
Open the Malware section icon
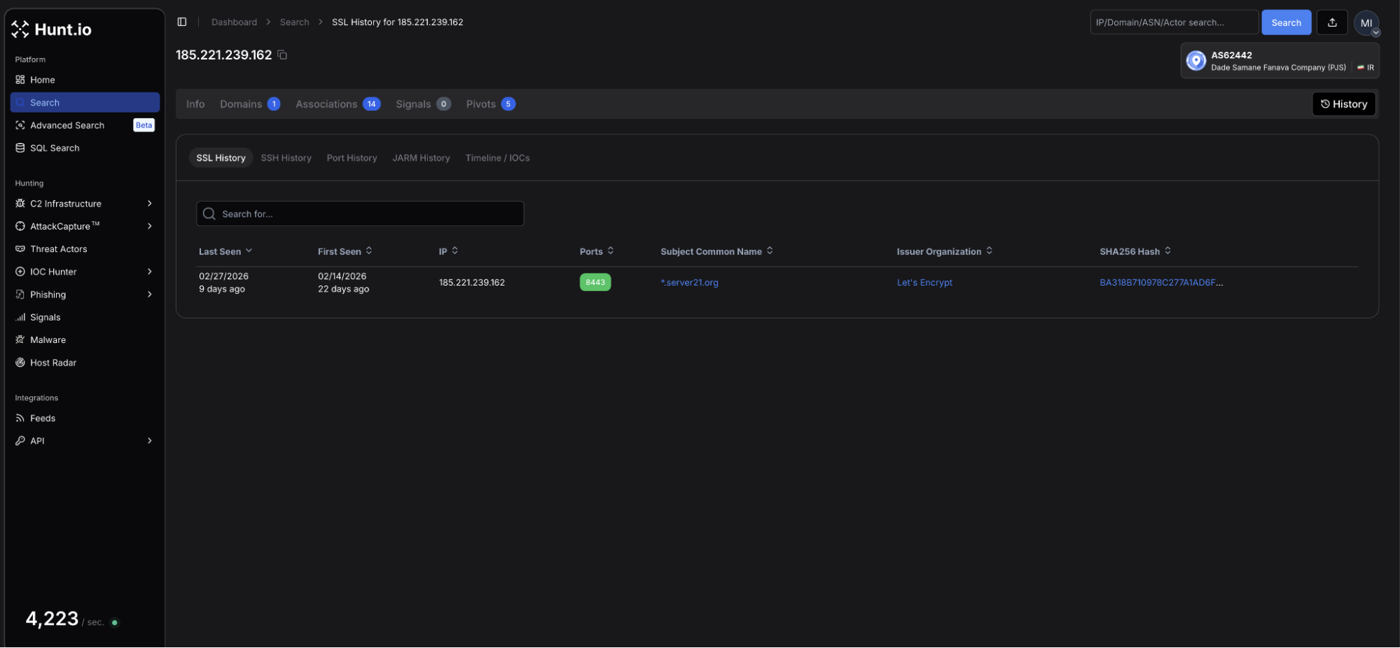[20, 339]
